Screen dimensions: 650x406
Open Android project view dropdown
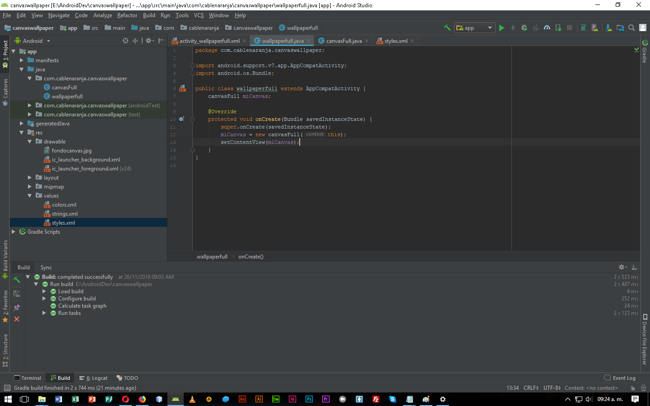[x=32, y=41]
